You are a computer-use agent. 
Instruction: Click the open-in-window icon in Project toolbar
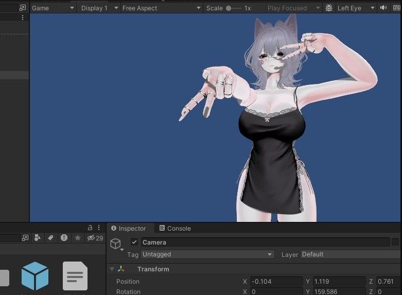click(x=25, y=238)
